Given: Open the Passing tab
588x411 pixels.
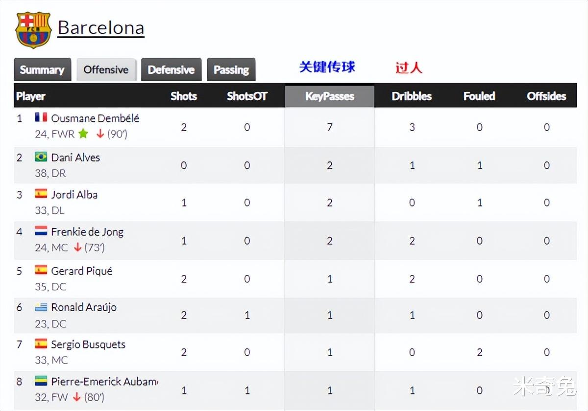Looking at the screenshot, I should tap(231, 69).
